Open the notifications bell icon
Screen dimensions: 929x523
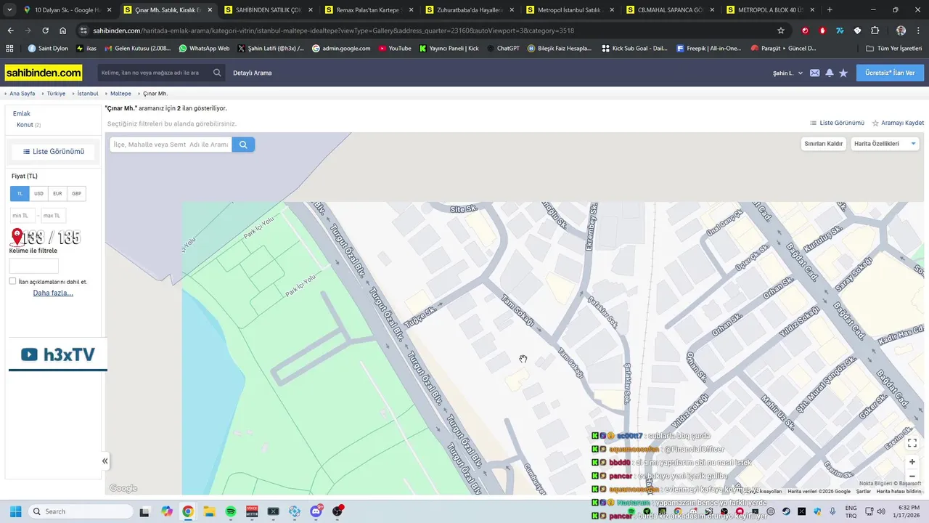(x=829, y=73)
